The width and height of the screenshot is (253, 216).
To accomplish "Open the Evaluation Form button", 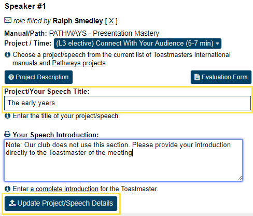I will click(221, 77).
